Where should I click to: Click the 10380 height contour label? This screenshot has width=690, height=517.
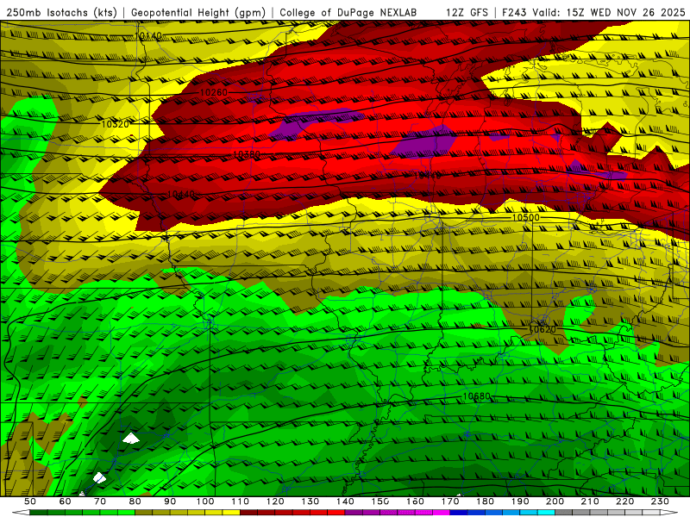point(247,154)
